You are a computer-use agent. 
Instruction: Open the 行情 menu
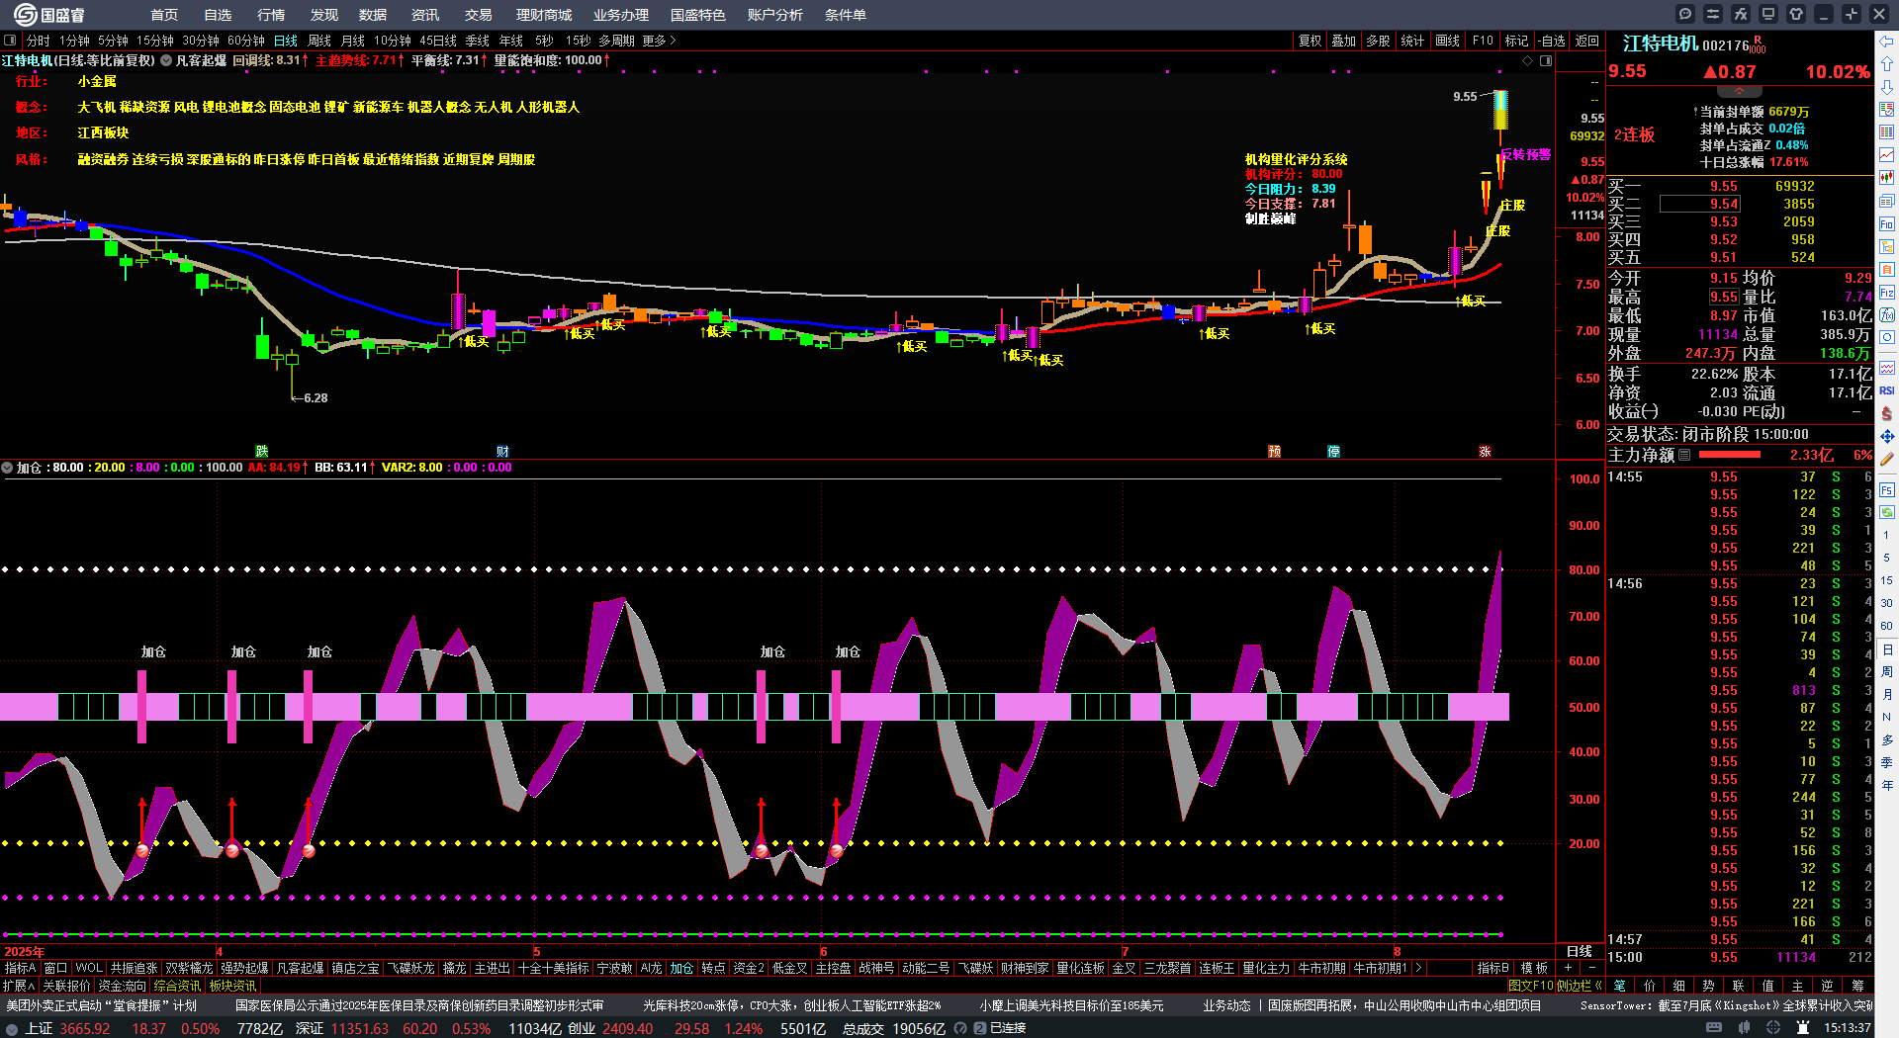tap(270, 15)
